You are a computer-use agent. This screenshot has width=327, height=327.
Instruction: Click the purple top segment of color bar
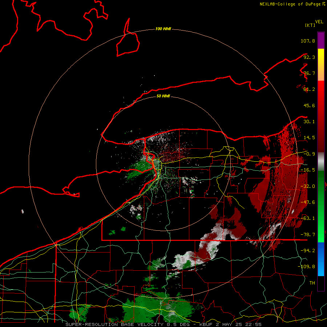point(321,40)
